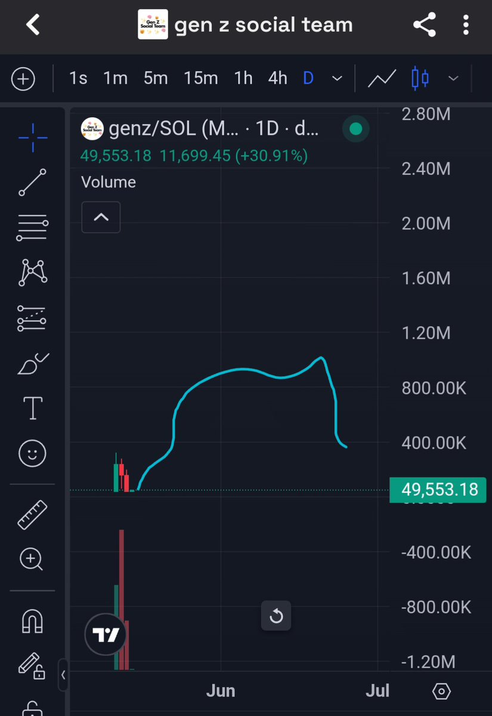Click the TradingView logo
492x716 pixels.
tap(105, 635)
